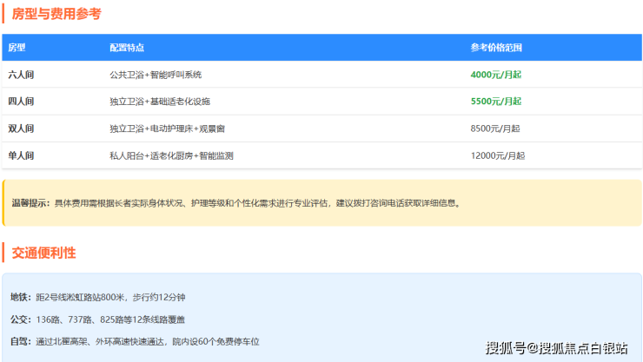The height and width of the screenshot is (362, 643).
Task: Click the 8500元/月起 price cell
Action: pyautogui.click(x=495, y=128)
